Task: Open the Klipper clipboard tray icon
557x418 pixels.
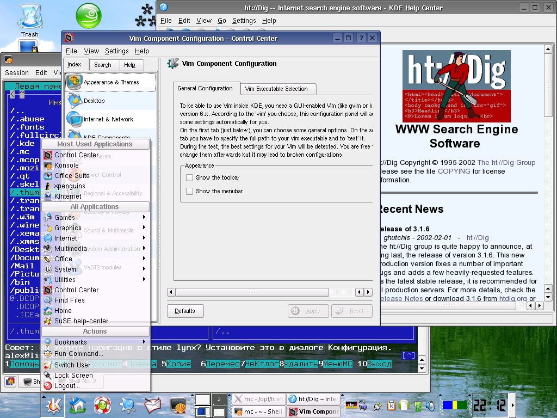Action: [391, 405]
